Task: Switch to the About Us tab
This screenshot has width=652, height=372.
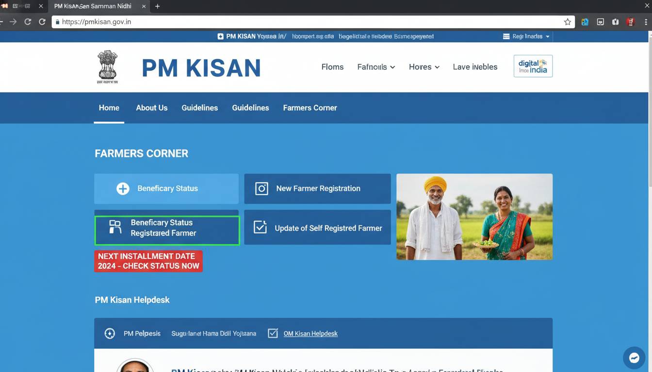Action: (151, 108)
